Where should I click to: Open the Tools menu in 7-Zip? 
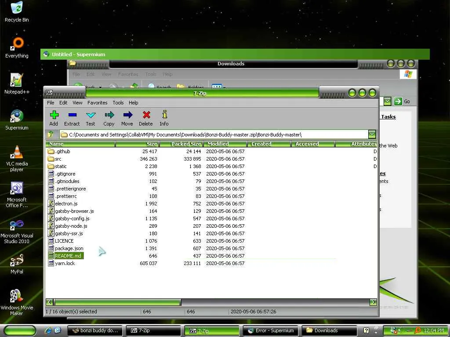(x=118, y=103)
